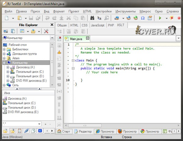Image resolution: width=183 pixels, height=141 pixels.
Task: Collapse the main method fold marker
Action: [73, 68]
